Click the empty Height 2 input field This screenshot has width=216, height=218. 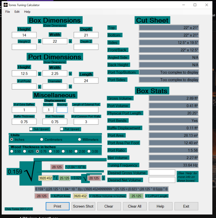[x=24, y=47]
